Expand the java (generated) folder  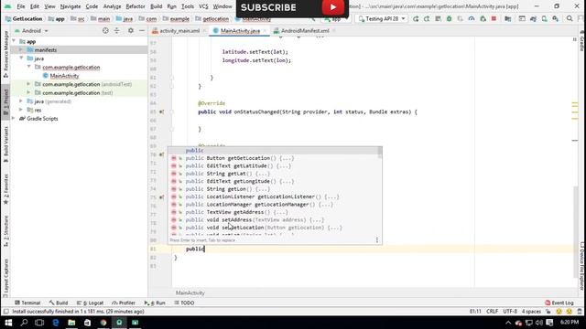pyautogui.click(x=21, y=101)
